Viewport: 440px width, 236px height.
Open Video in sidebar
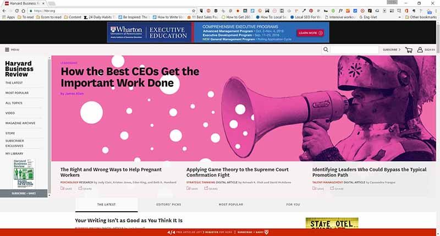(x=10, y=113)
